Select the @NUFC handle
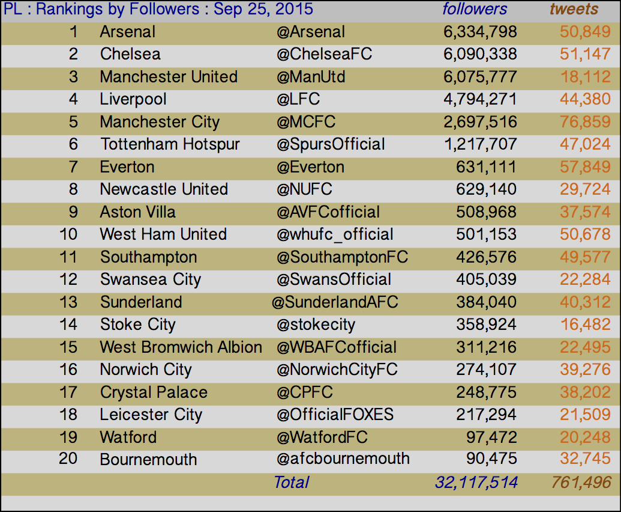This screenshot has width=621, height=512. click(304, 189)
